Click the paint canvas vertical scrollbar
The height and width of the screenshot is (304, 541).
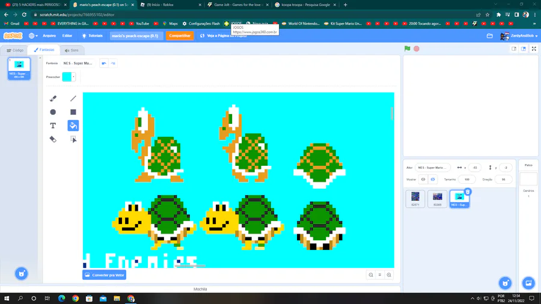point(392,114)
